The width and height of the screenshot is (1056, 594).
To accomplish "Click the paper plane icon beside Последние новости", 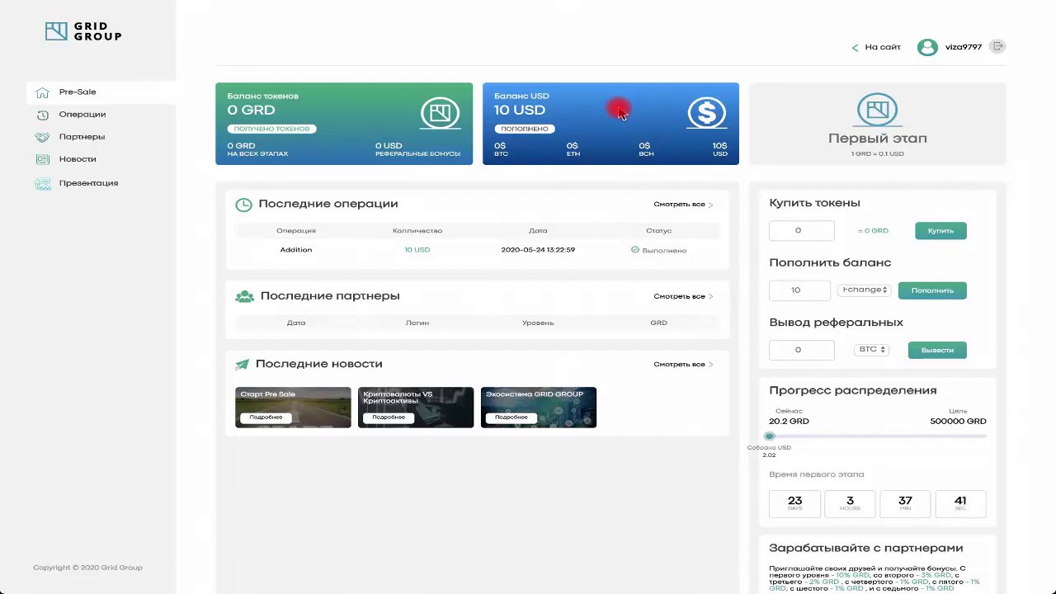I will point(242,365).
